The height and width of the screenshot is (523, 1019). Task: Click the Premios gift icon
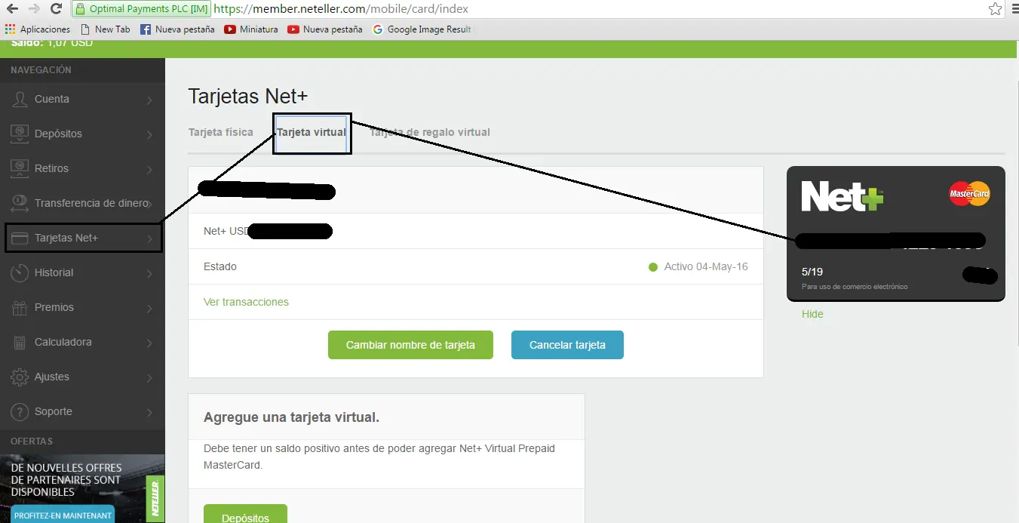coord(20,307)
